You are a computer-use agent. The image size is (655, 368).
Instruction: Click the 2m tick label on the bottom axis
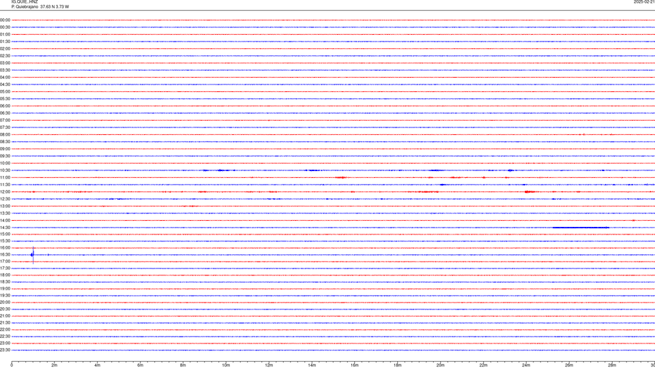[55, 365]
